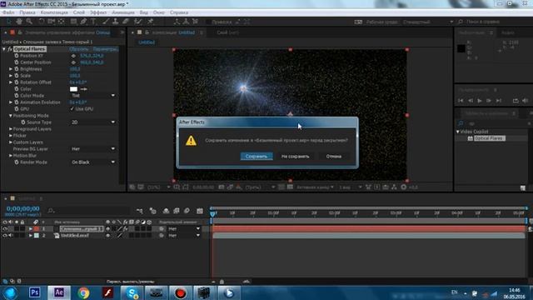Open the Эффект menu

[98, 12]
